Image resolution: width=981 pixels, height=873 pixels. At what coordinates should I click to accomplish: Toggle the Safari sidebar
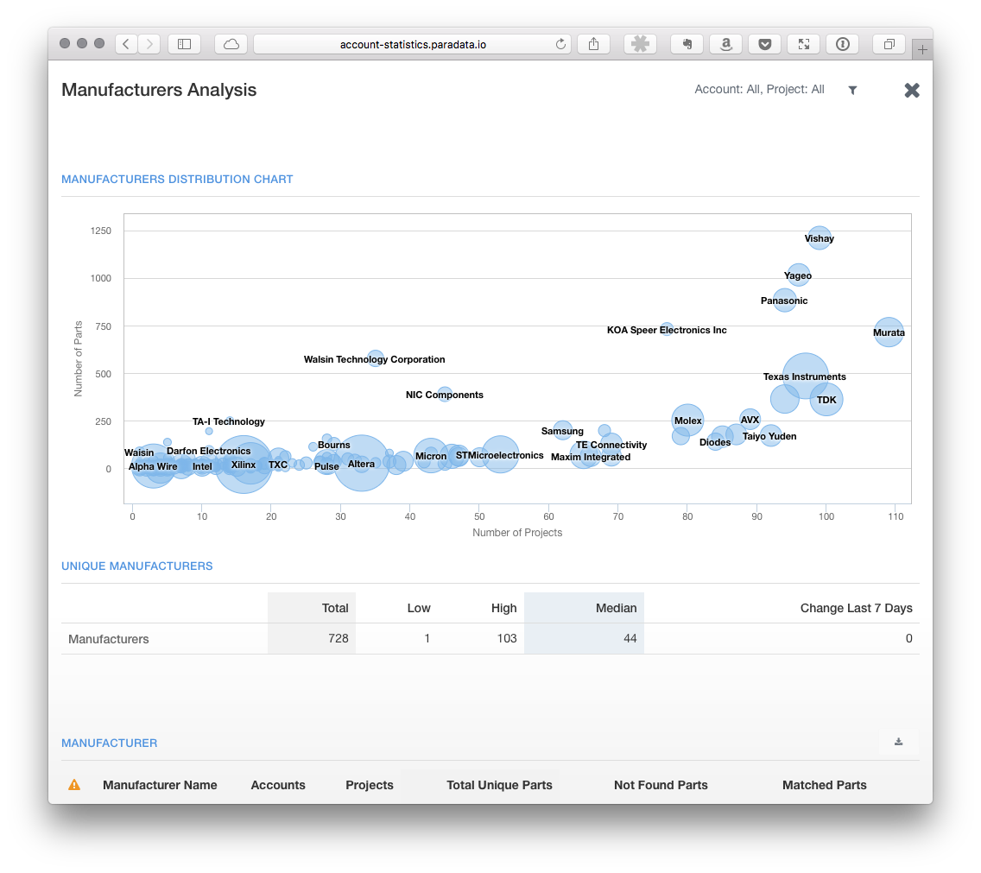click(184, 44)
